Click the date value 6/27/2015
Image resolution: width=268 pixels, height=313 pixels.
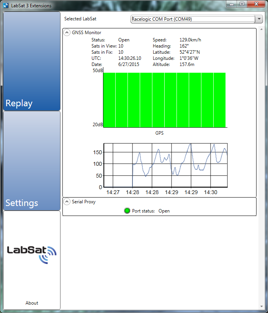[129, 64]
